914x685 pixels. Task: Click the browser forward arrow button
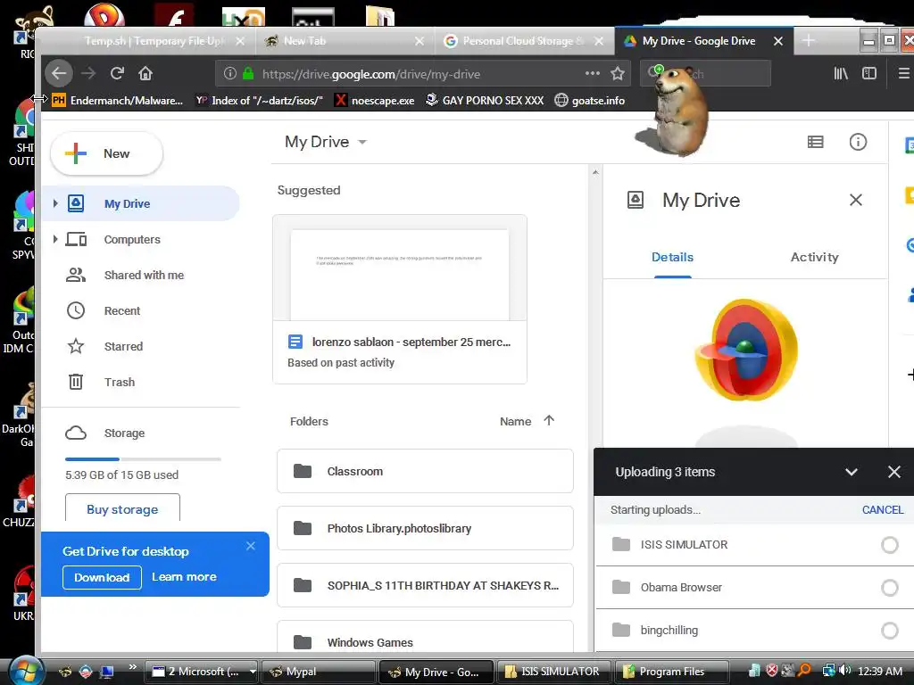tap(88, 73)
